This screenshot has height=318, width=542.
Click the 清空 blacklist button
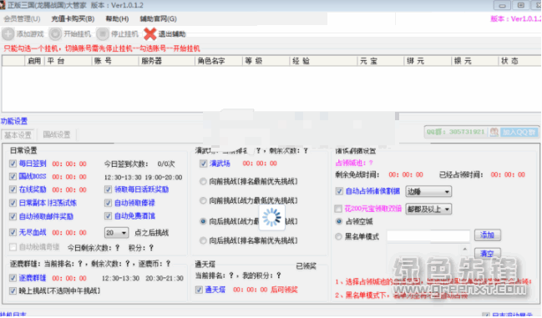point(487,254)
